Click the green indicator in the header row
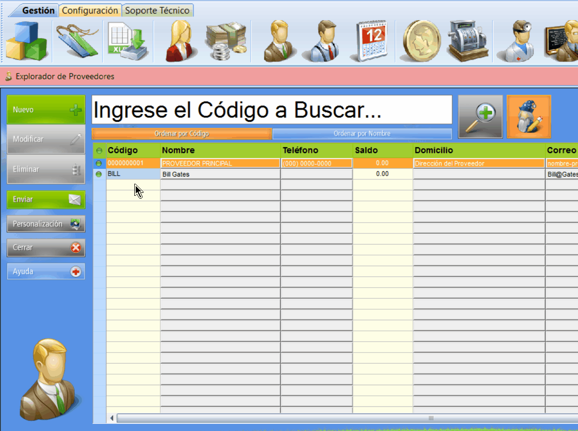This screenshot has height=431, width=578. pyautogui.click(x=99, y=150)
